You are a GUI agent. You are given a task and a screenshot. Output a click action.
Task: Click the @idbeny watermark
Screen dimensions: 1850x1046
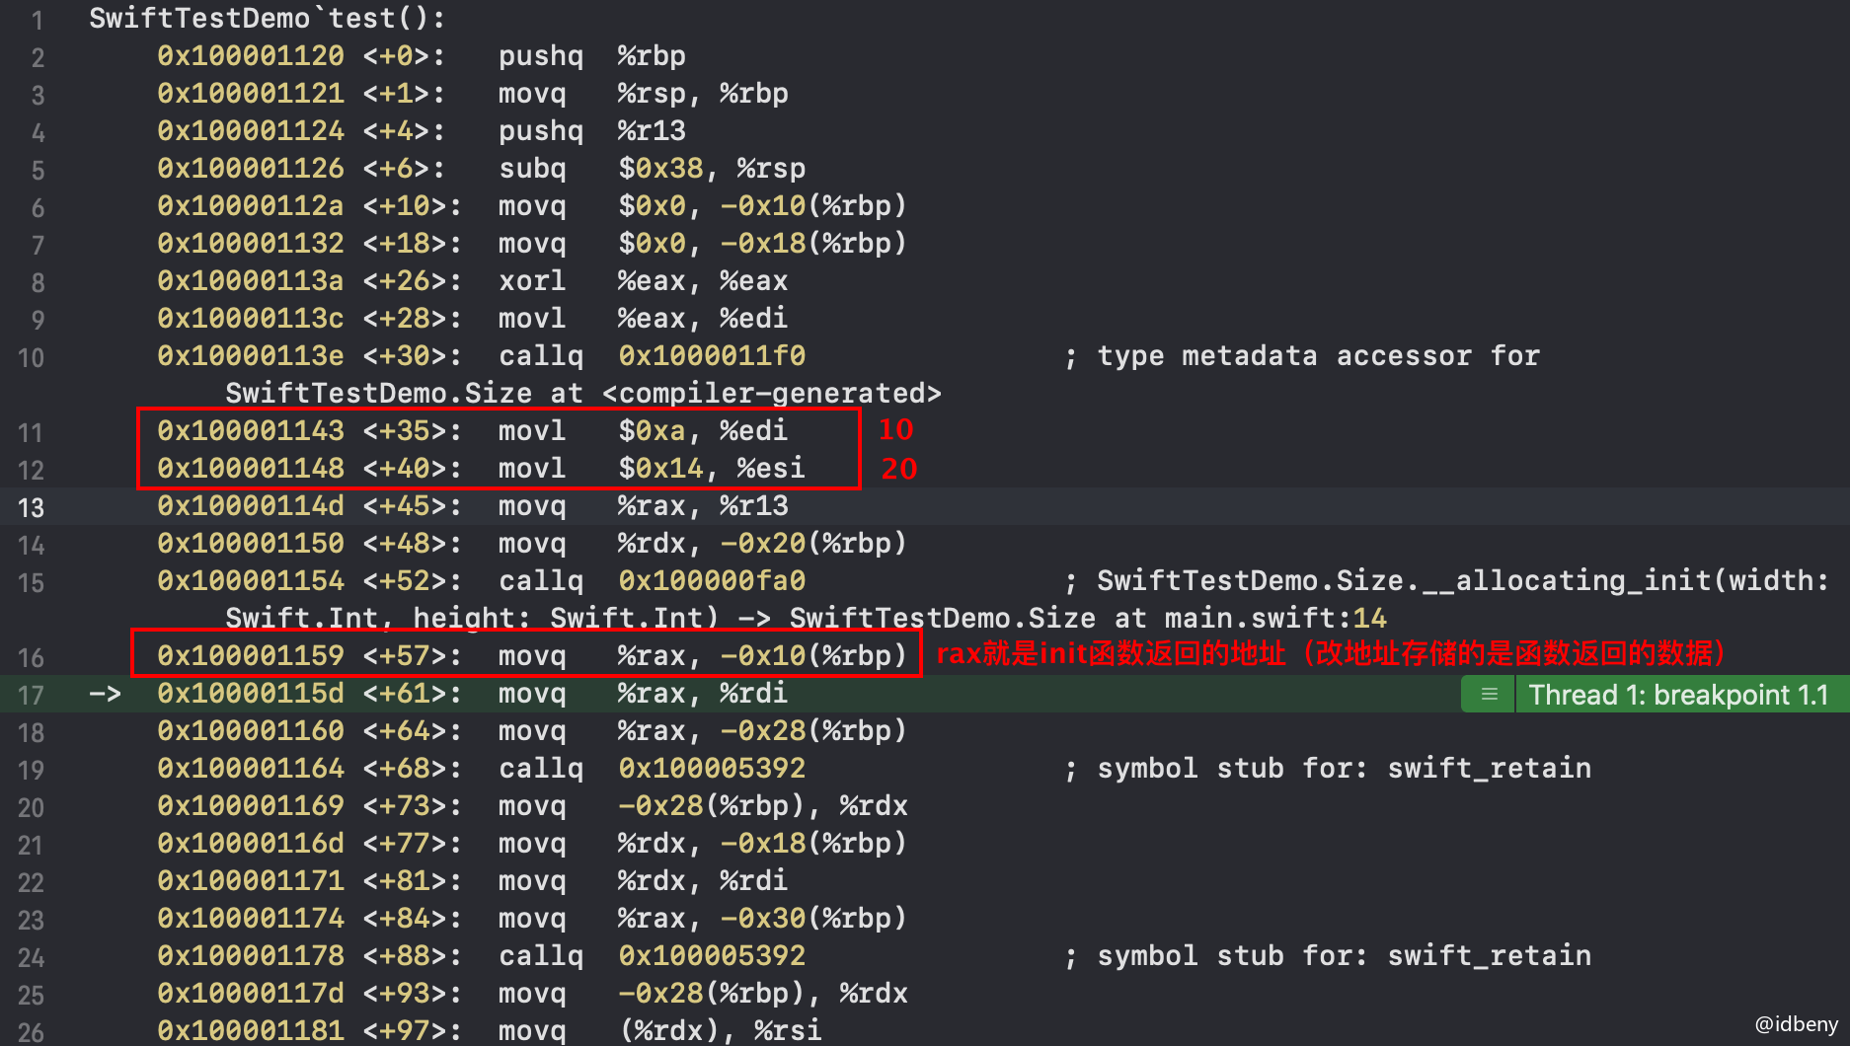pos(1796,1024)
